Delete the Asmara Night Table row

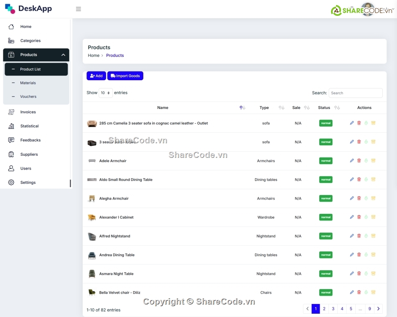(x=359, y=274)
